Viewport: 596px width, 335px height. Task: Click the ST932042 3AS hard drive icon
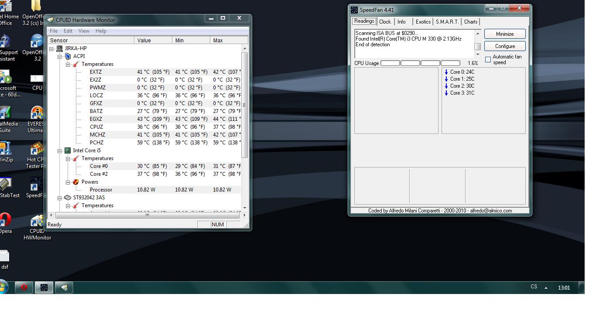[68, 198]
